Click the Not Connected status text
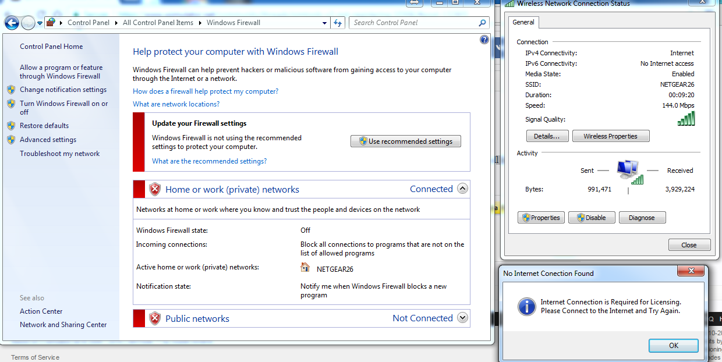 click(423, 318)
